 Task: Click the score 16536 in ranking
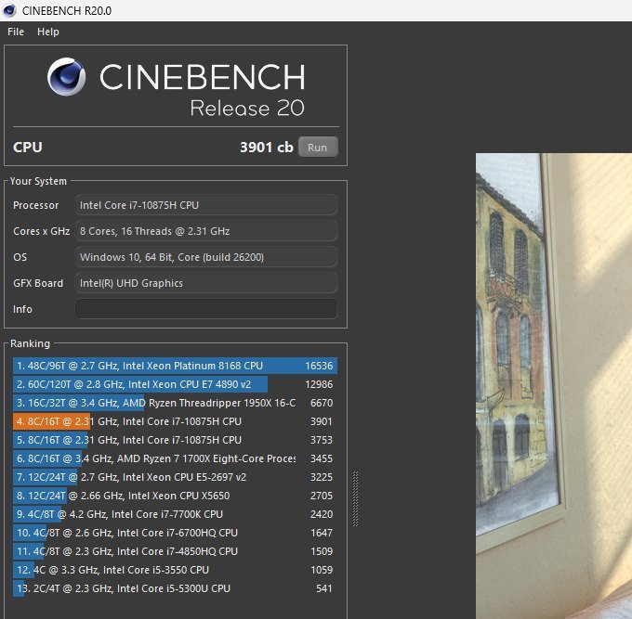tap(319, 366)
